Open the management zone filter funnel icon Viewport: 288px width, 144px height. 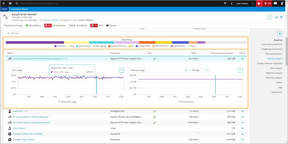[x=225, y=3]
